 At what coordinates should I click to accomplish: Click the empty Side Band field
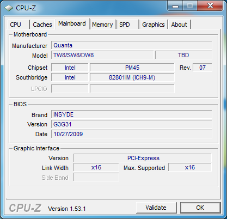(x=96, y=177)
